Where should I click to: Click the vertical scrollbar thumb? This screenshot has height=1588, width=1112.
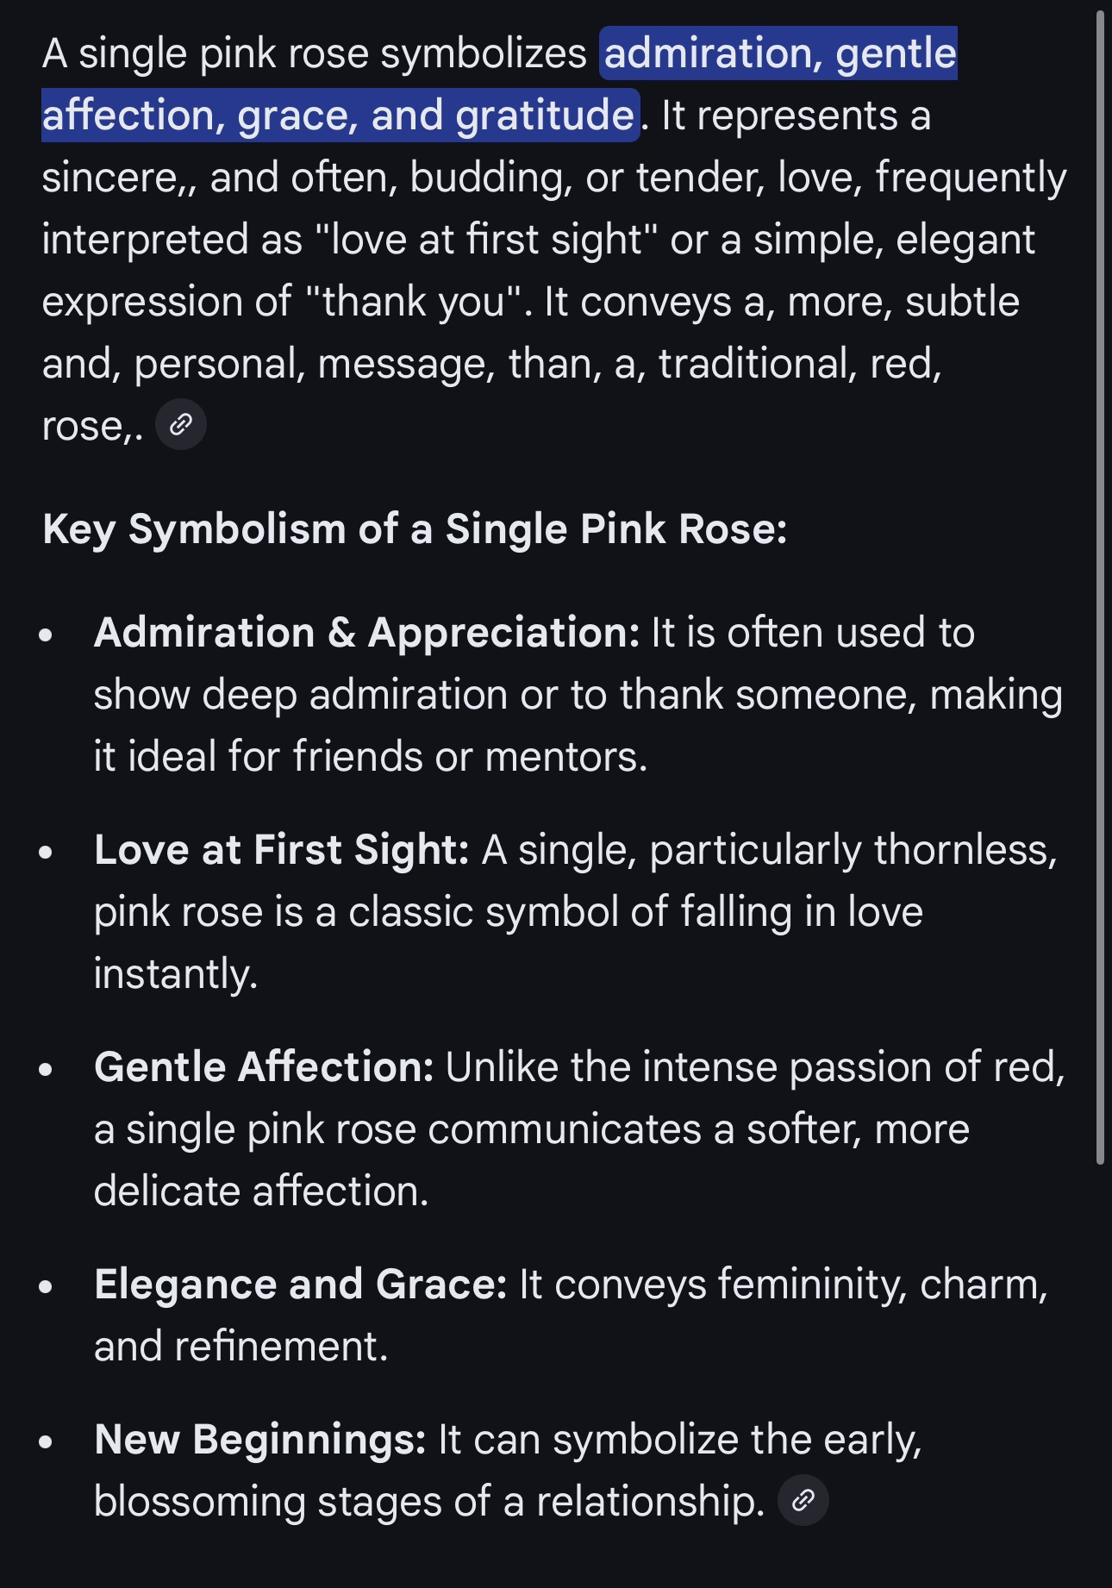(1100, 586)
